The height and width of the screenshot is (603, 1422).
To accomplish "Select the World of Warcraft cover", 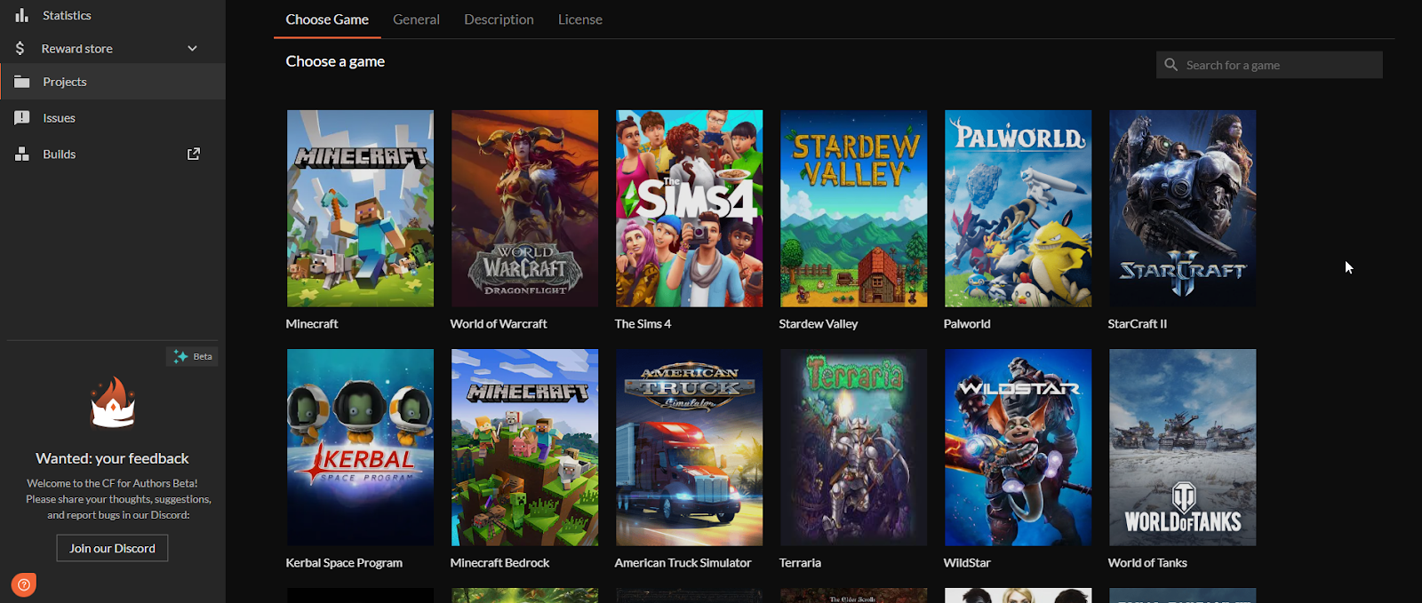I will 524,209.
